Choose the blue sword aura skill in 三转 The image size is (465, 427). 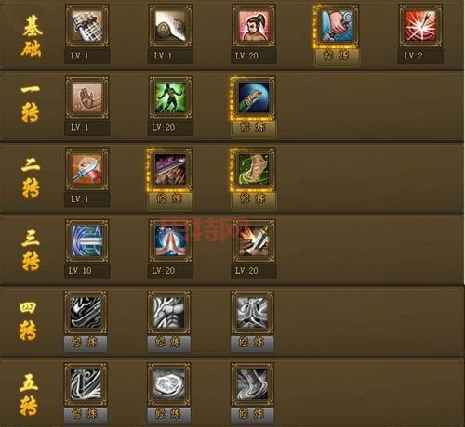point(87,240)
